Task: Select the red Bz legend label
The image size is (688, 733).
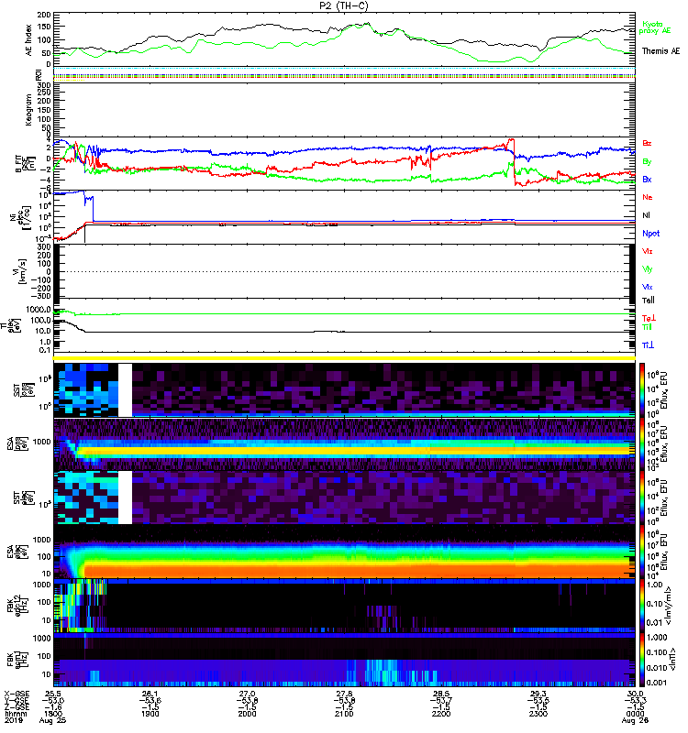Action: 647,143
